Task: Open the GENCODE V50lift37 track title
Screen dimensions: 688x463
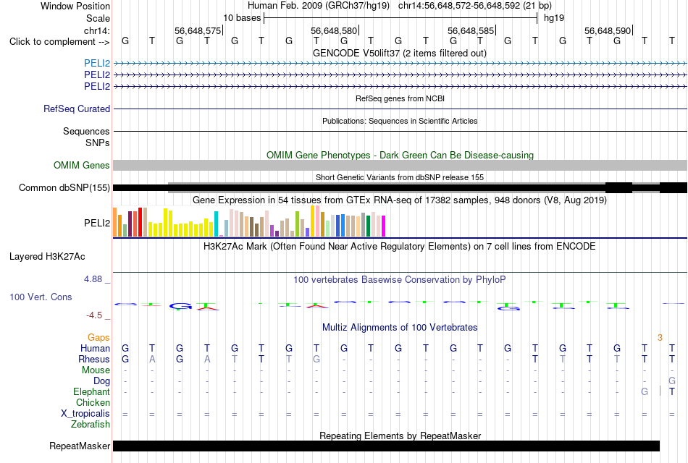Action: coord(399,53)
